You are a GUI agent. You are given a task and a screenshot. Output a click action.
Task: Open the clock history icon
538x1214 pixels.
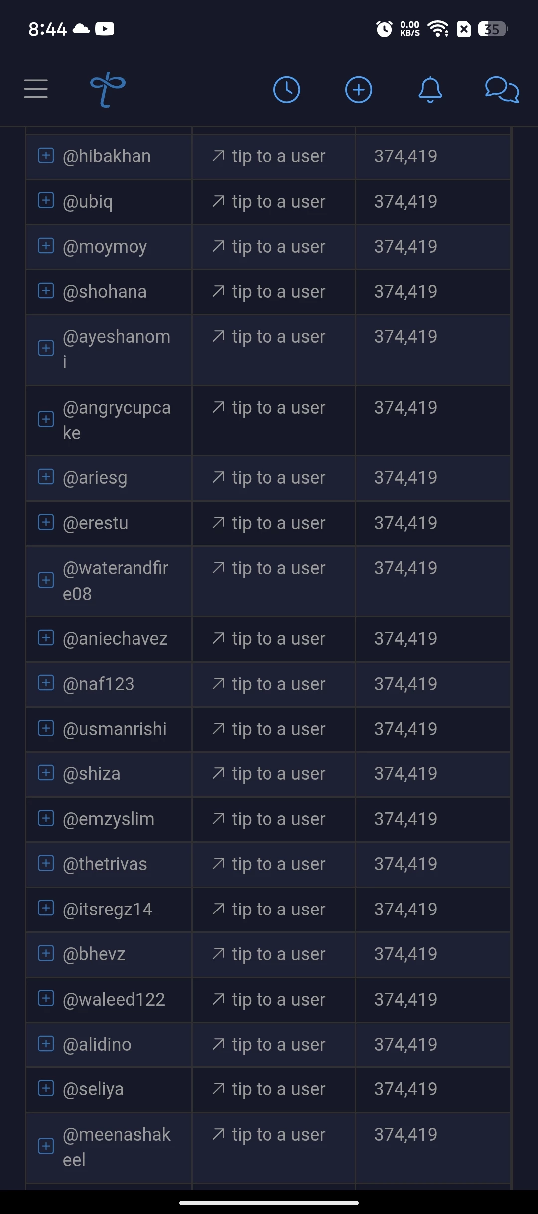coord(287,90)
